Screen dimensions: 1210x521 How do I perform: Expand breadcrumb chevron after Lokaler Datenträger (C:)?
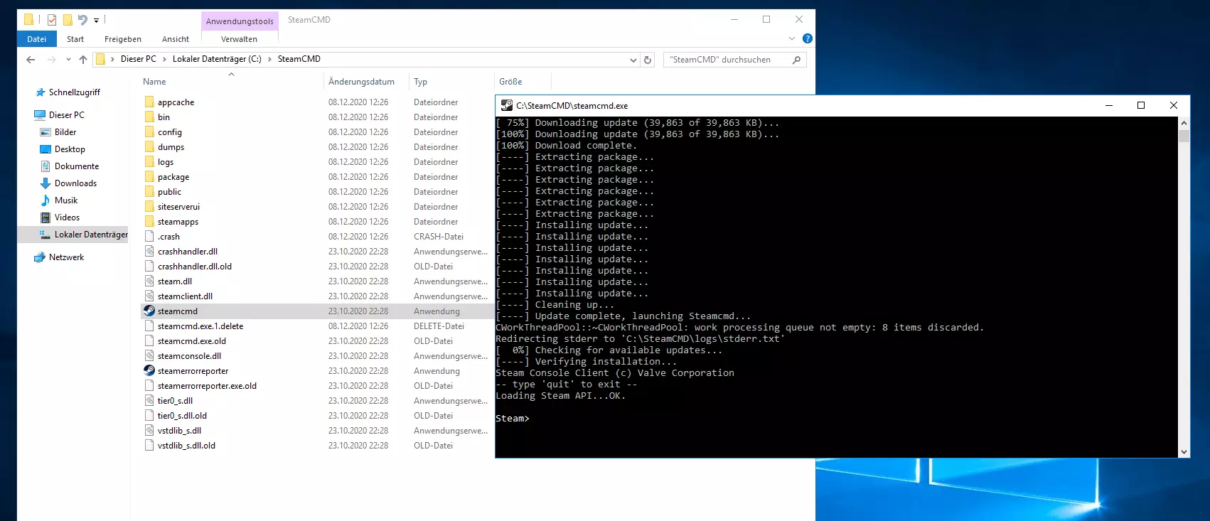[x=269, y=59]
